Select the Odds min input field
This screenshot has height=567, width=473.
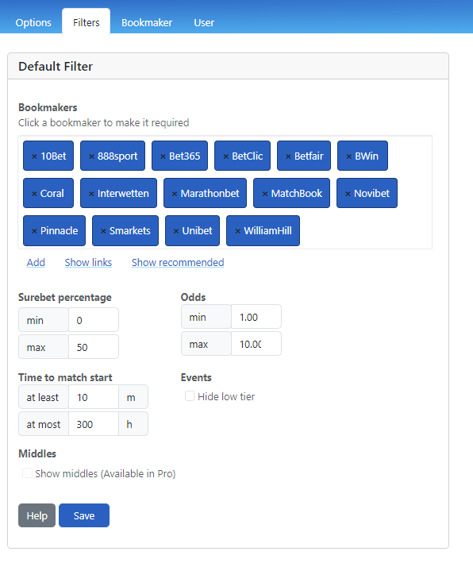coord(256,317)
